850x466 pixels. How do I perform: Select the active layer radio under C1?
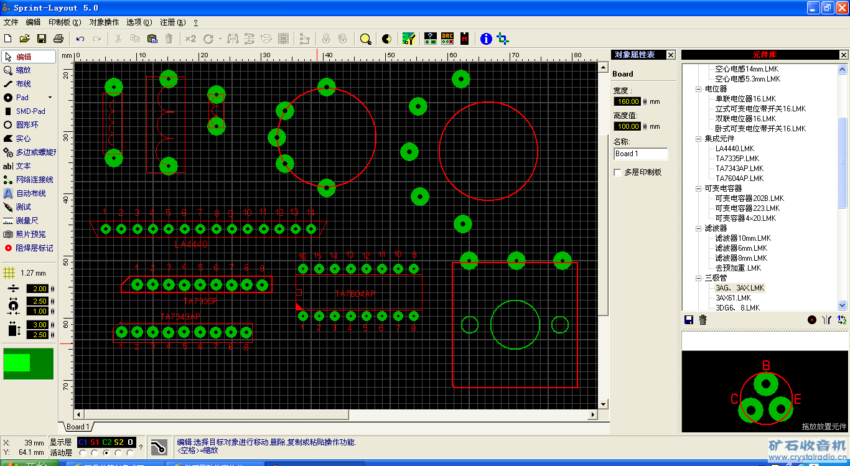pyautogui.click(x=83, y=453)
